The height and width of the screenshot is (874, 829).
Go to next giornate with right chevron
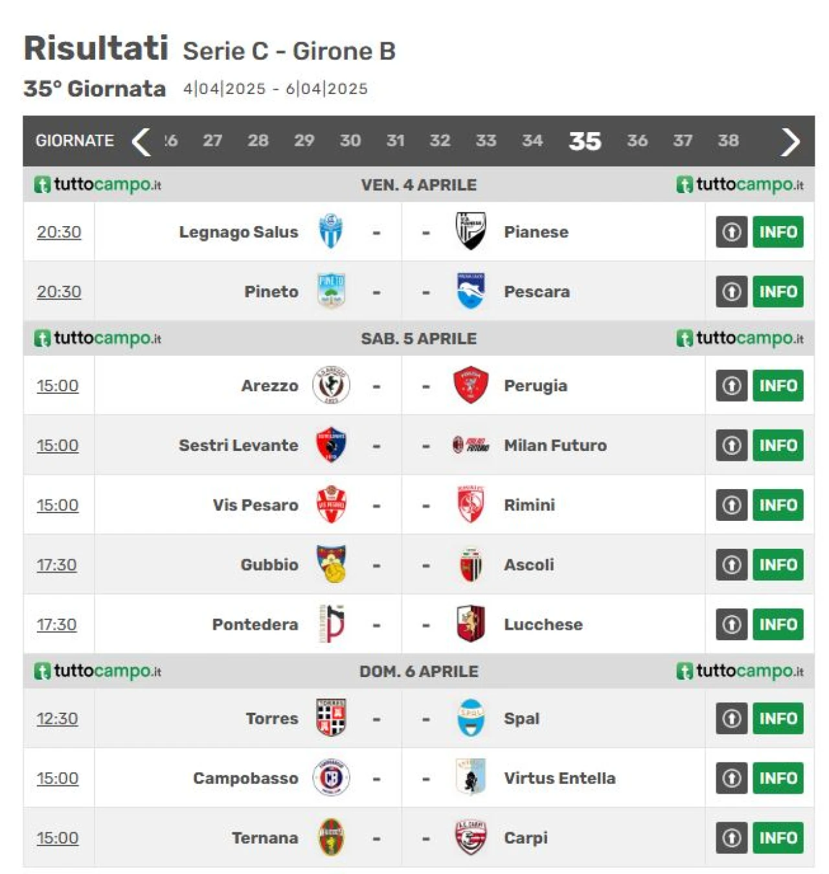790,141
